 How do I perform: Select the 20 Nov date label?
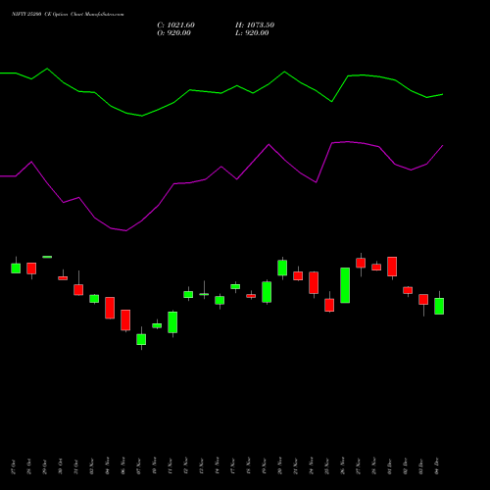tap(280, 466)
